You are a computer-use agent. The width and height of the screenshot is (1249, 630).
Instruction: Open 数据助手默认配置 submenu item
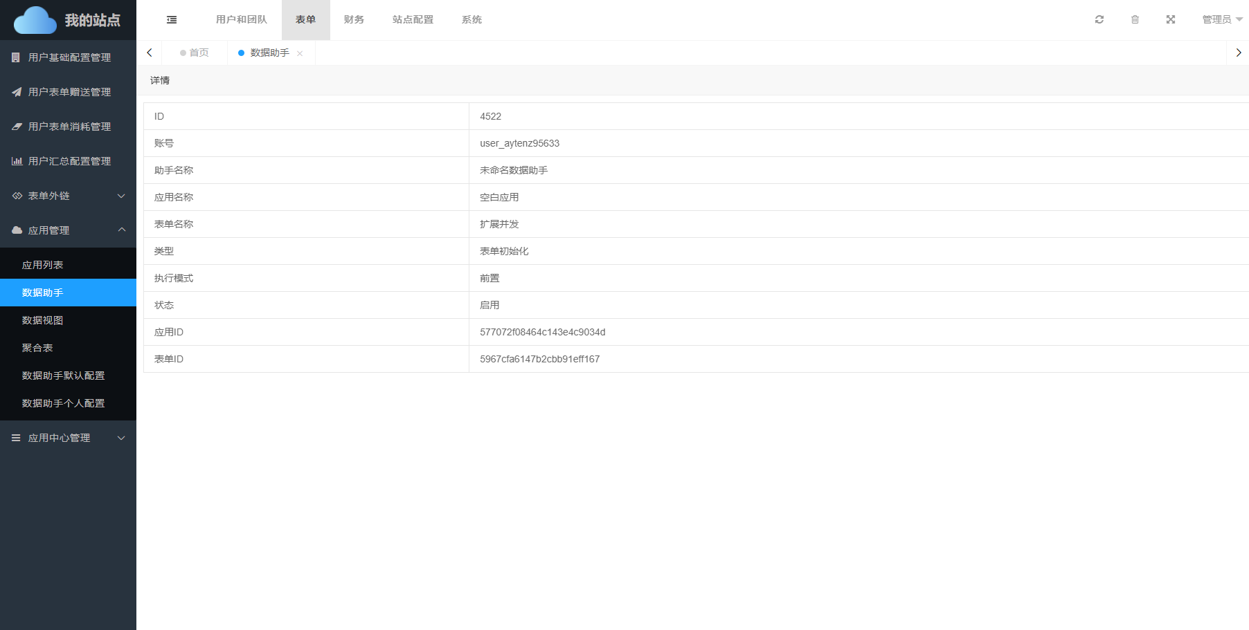[63, 376]
